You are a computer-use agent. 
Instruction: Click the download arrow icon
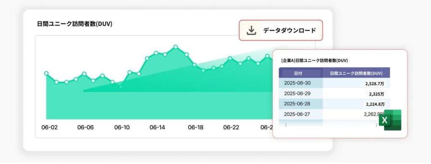tap(251, 30)
